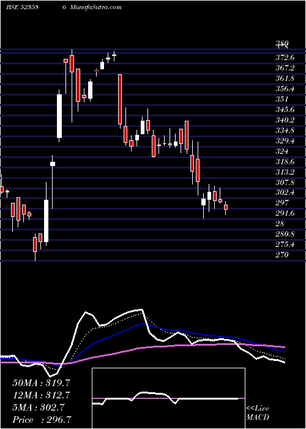Click the 291.6 price axis label

pos(285,213)
